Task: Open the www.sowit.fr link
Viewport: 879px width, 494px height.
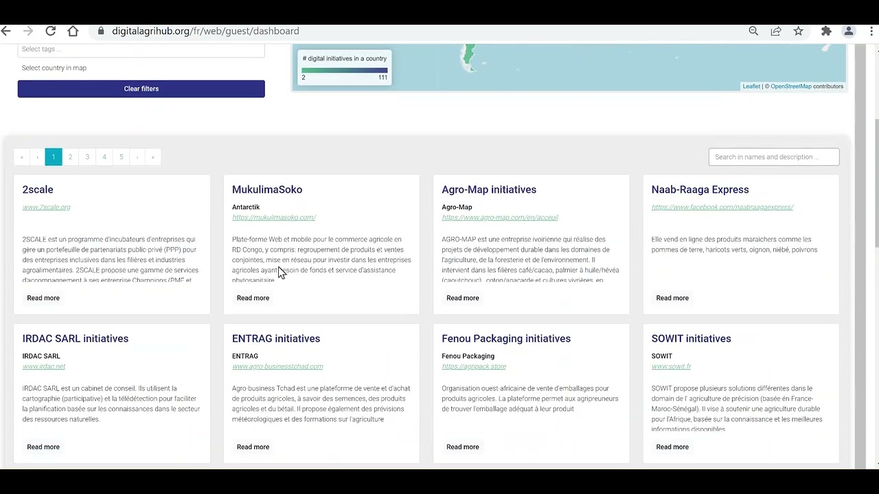Action: tap(672, 366)
